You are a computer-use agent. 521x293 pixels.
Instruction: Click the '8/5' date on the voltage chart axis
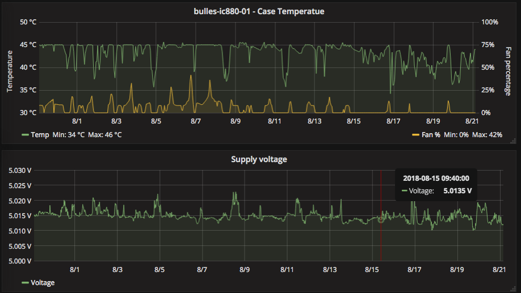coord(159,269)
